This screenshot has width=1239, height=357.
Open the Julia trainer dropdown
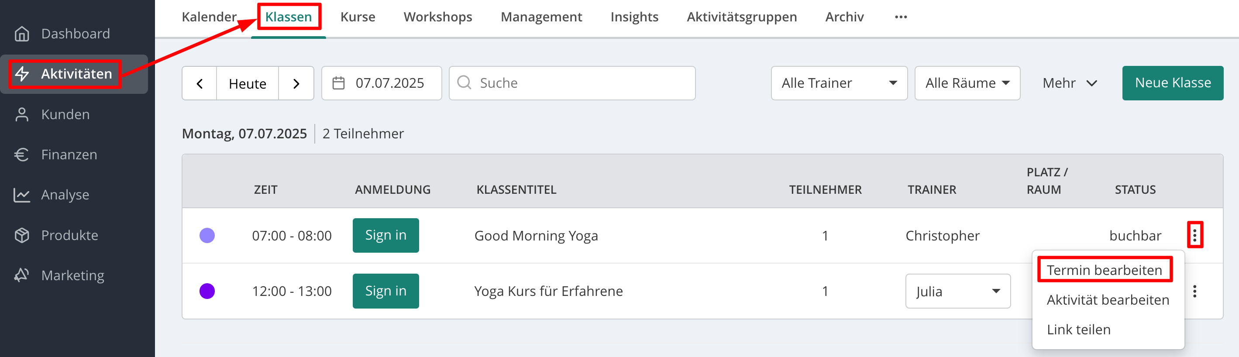click(958, 291)
